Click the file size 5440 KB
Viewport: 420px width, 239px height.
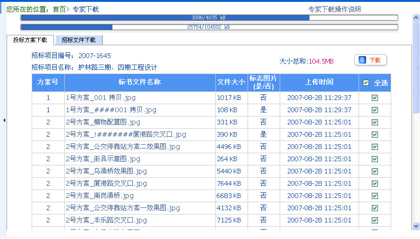coord(229,172)
